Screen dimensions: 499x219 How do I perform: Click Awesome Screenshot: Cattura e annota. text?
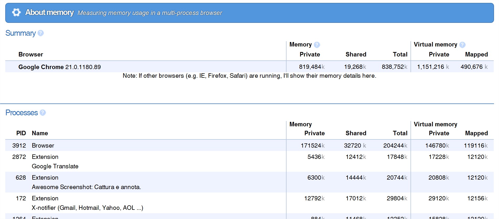[x=86, y=187]
